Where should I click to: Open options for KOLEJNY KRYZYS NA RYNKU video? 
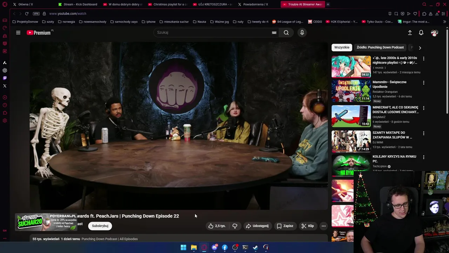pyautogui.click(x=423, y=157)
